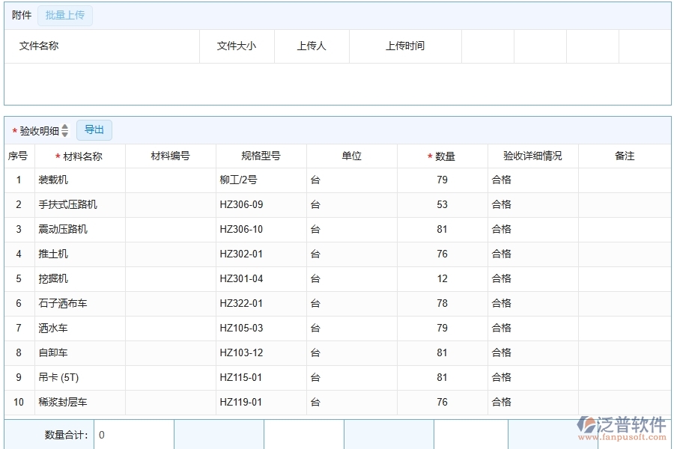Click the 附件 section label
The width and height of the screenshot is (674, 449).
(x=21, y=14)
